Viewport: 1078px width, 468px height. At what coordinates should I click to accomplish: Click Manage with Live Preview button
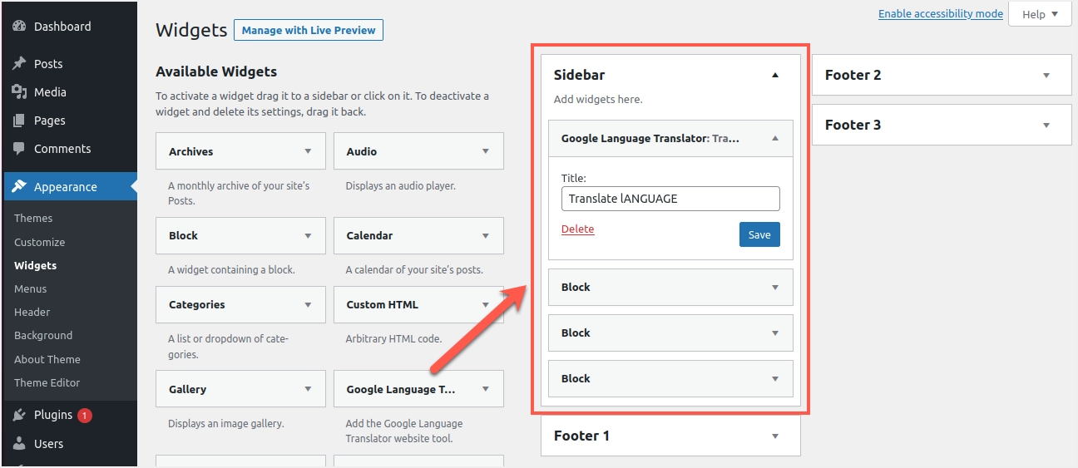pos(309,31)
